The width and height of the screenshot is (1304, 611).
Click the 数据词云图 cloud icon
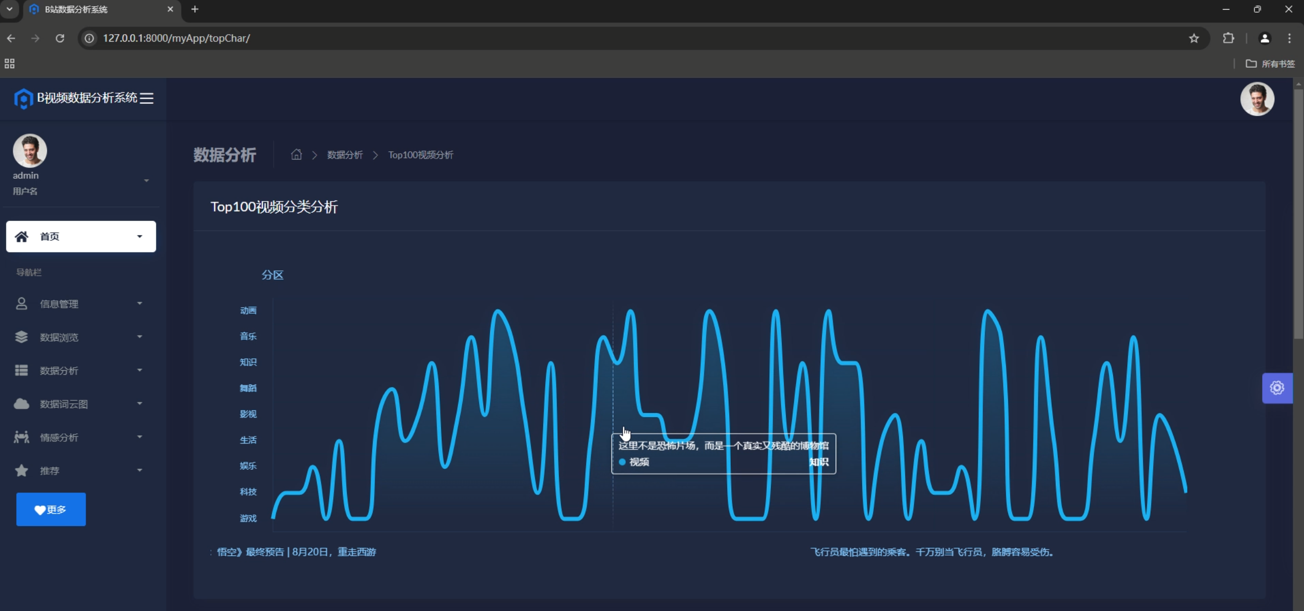[x=21, y=404]
